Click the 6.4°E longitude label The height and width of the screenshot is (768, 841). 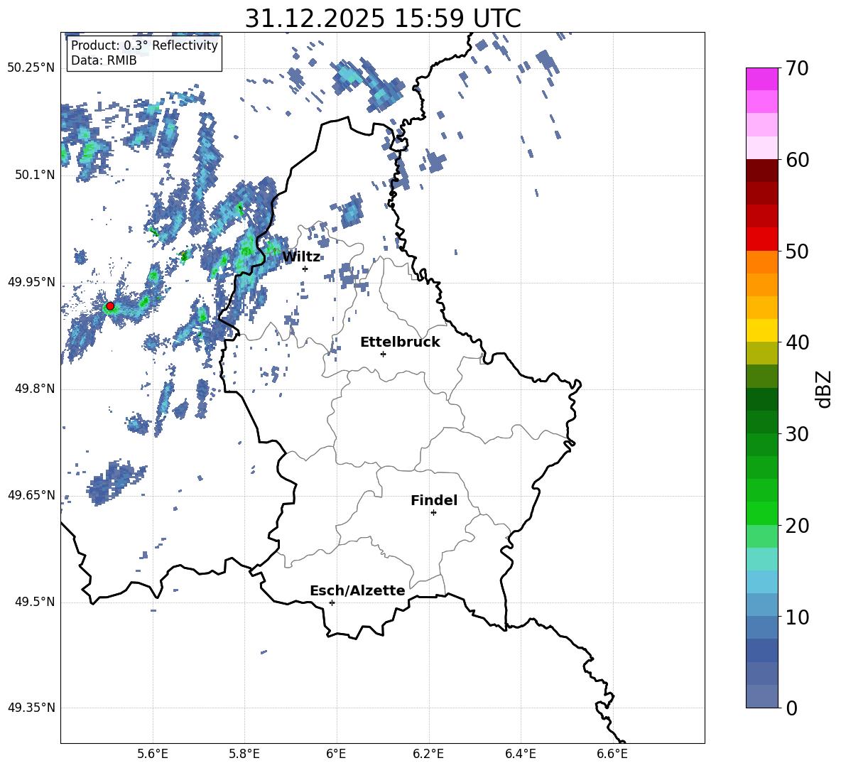click(x=520, y=755)
